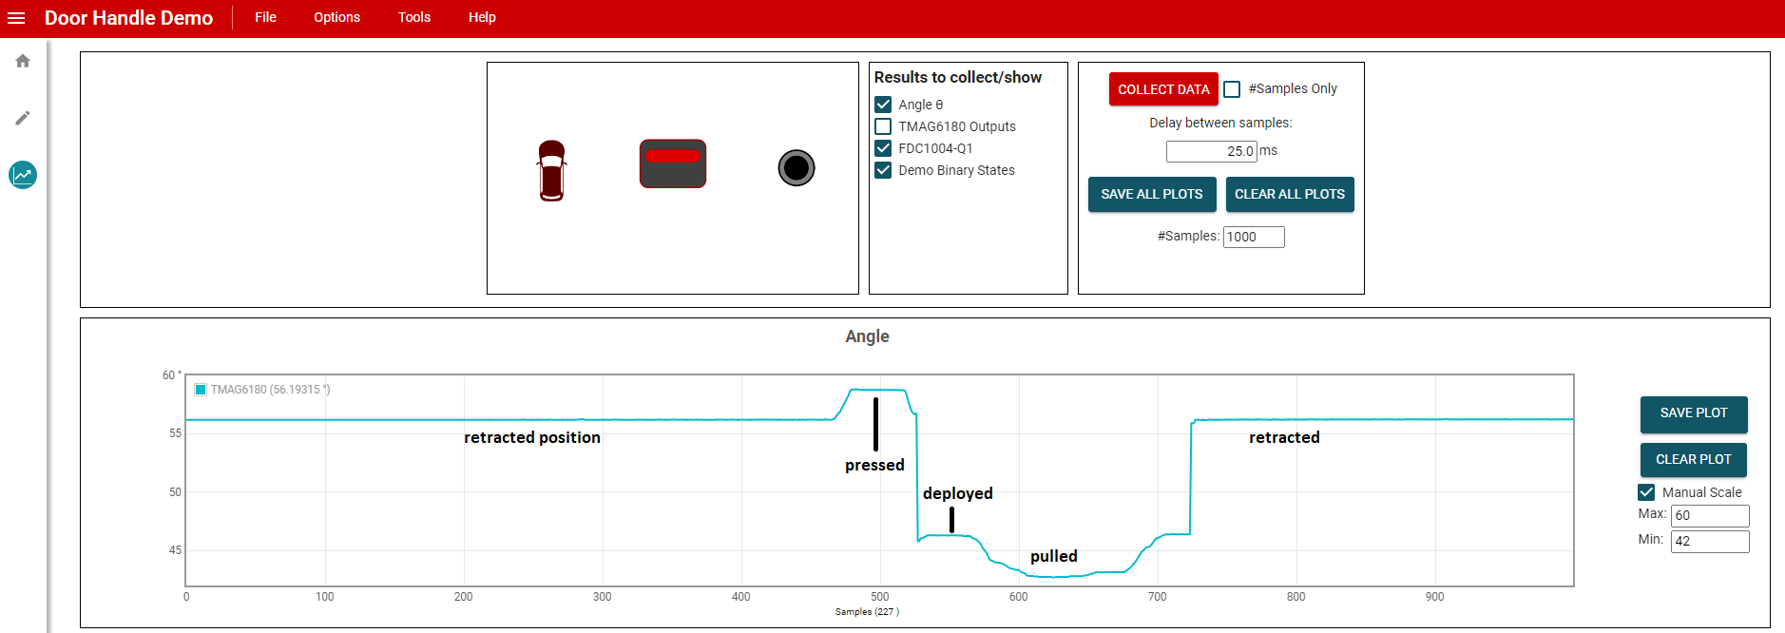Click the red car icon

click(x=551, y=170)
